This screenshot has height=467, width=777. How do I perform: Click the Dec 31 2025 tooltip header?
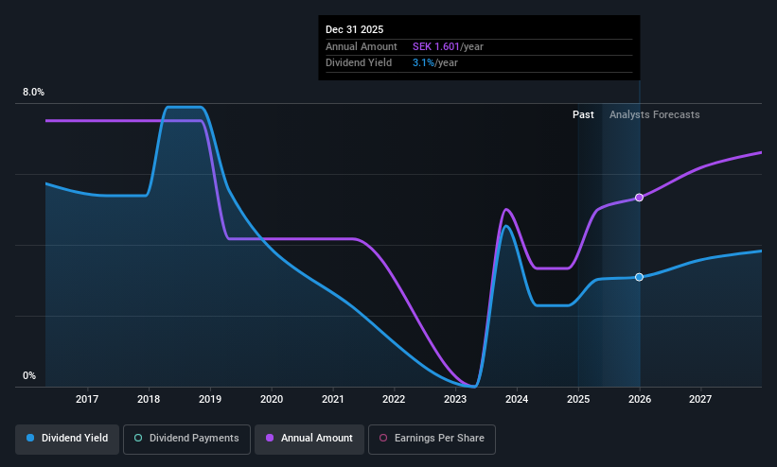tap(354, 29)
